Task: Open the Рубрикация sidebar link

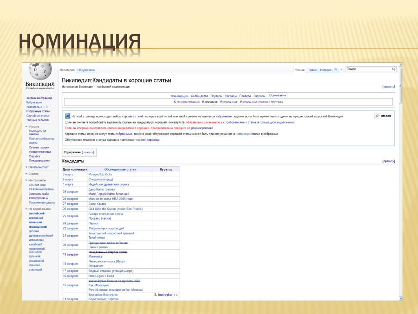Action: [x=34, y=102]
